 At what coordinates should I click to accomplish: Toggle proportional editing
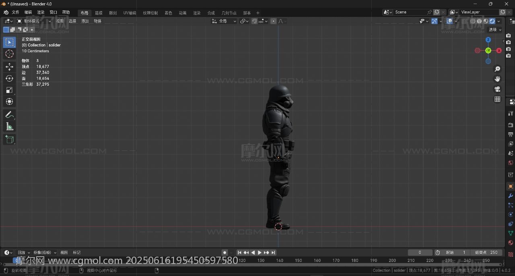click(x=274, y=21)
